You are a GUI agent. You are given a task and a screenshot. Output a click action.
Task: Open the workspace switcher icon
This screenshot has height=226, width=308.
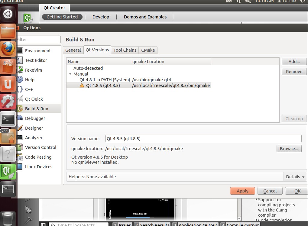coord(8,189)
